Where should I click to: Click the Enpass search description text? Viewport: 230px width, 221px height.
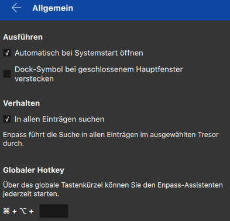coord(111,139)
